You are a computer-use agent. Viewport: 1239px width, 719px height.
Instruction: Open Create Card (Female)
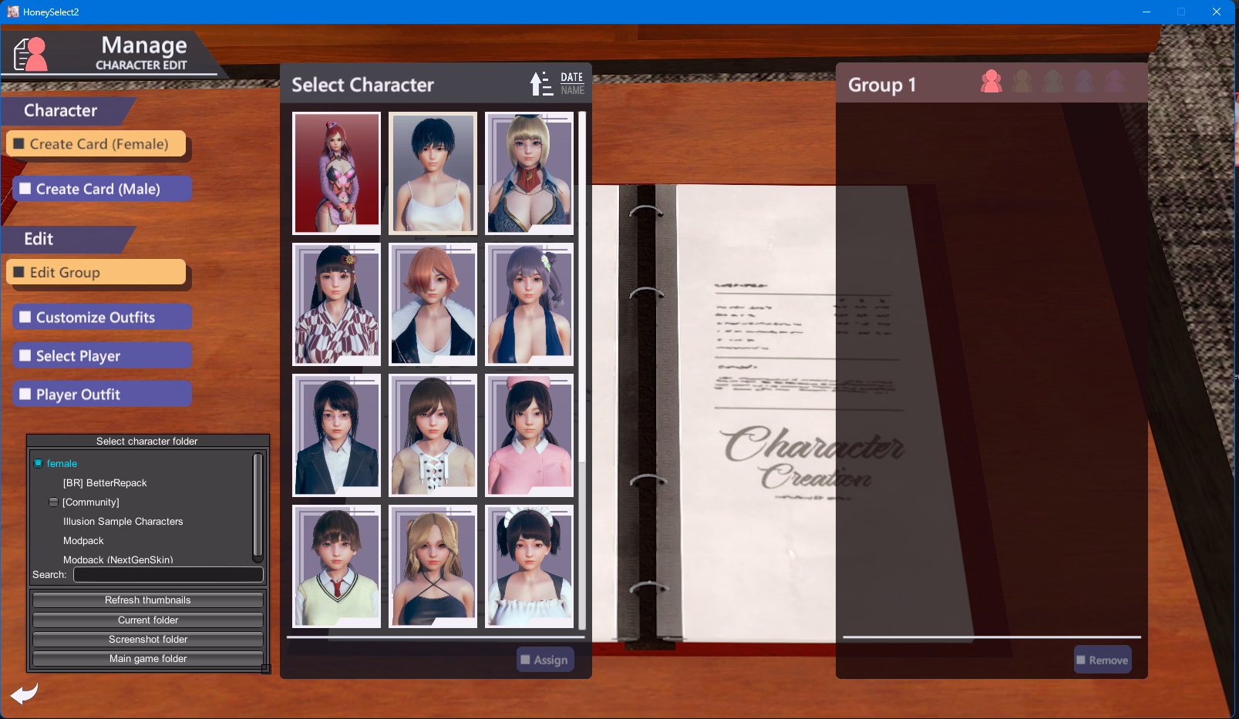tap(96, 144)
